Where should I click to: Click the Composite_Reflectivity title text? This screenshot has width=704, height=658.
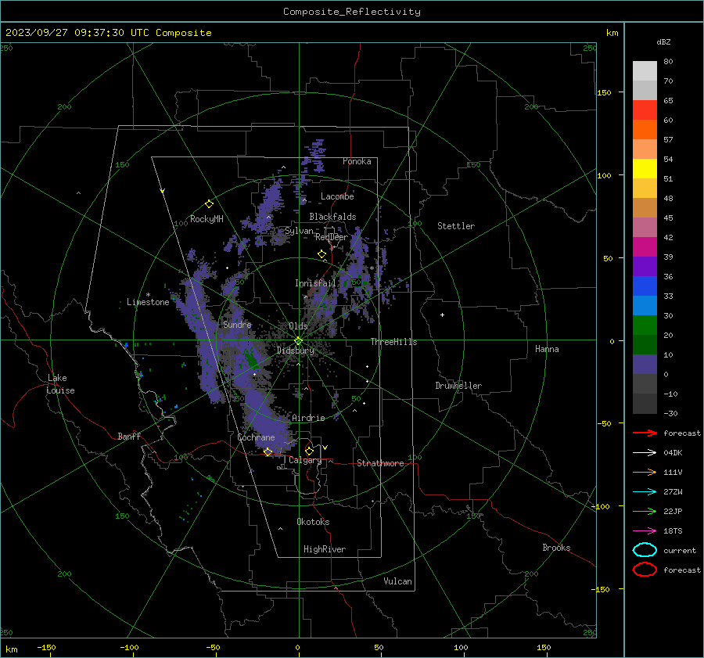(x=351, y=12)
